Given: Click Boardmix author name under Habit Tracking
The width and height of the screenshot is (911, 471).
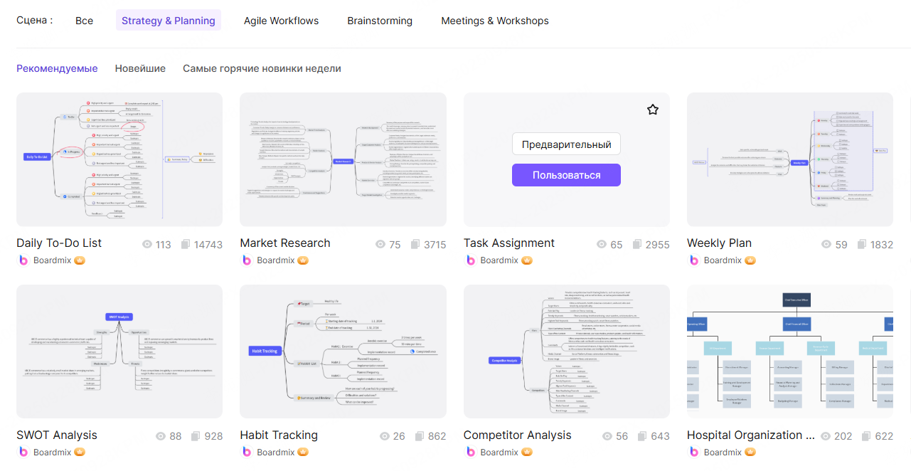Looking at the screenshot, I should click(277, 453).
